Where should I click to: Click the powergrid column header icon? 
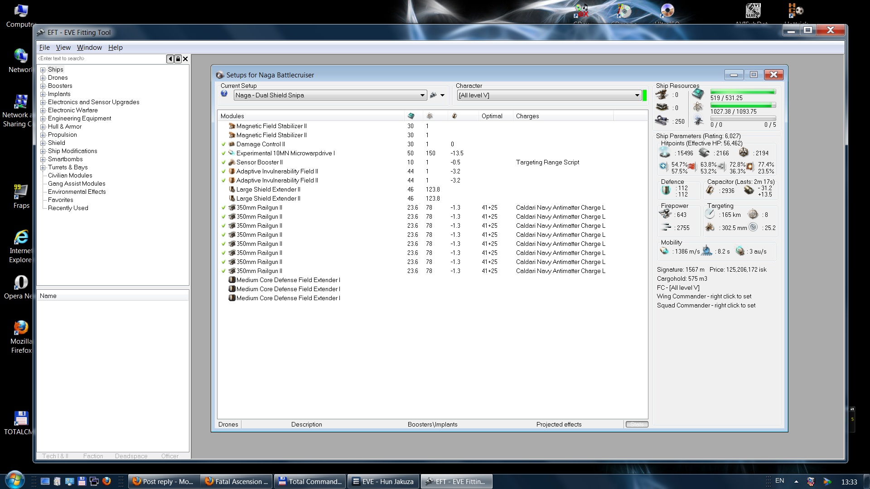430,116
